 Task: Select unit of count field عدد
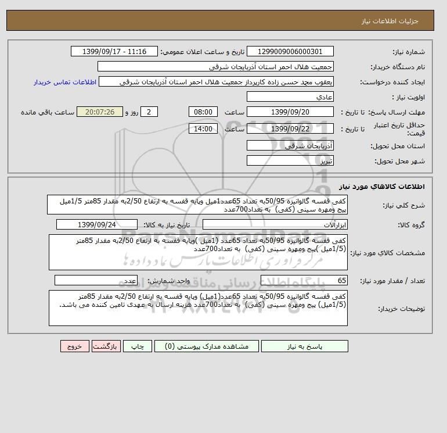(96, 280)
